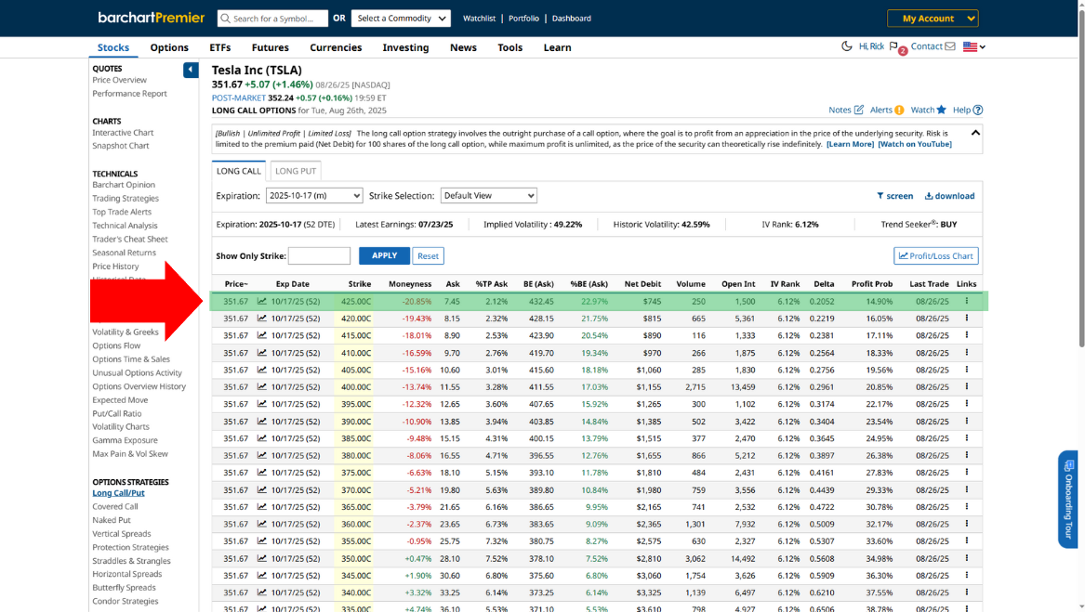Open links menu for 345.00C row
This screenshot has width=1085, height=612.
(x=967, y=575)
